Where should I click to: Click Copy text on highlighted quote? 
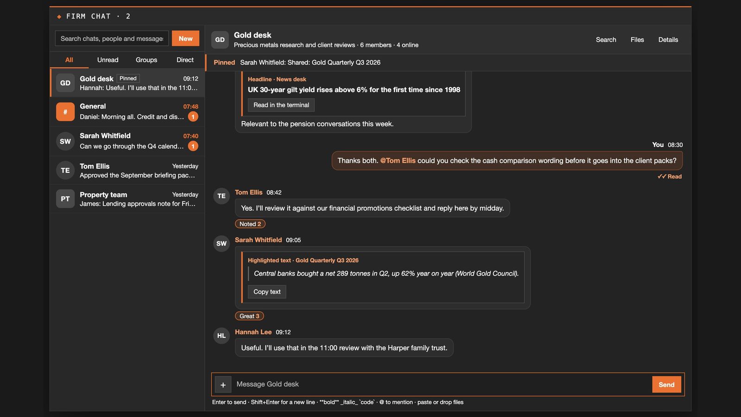point(267,292)
